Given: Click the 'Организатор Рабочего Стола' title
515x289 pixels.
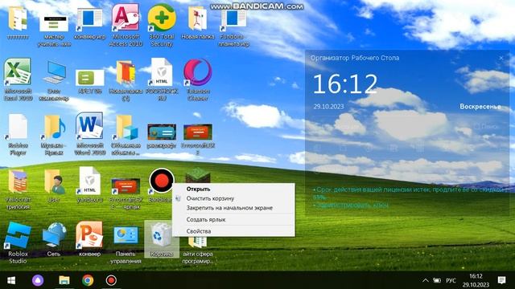Looking at the screenshot, I should [355, 58].
